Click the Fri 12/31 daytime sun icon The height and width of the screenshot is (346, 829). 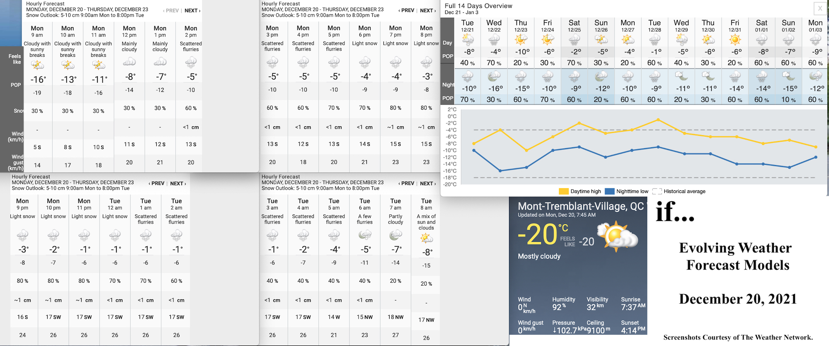pos(735,40)
